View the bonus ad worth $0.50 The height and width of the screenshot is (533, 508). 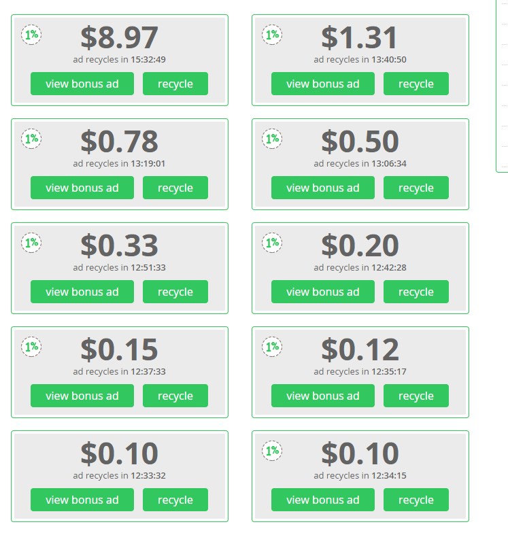[323, 188]
